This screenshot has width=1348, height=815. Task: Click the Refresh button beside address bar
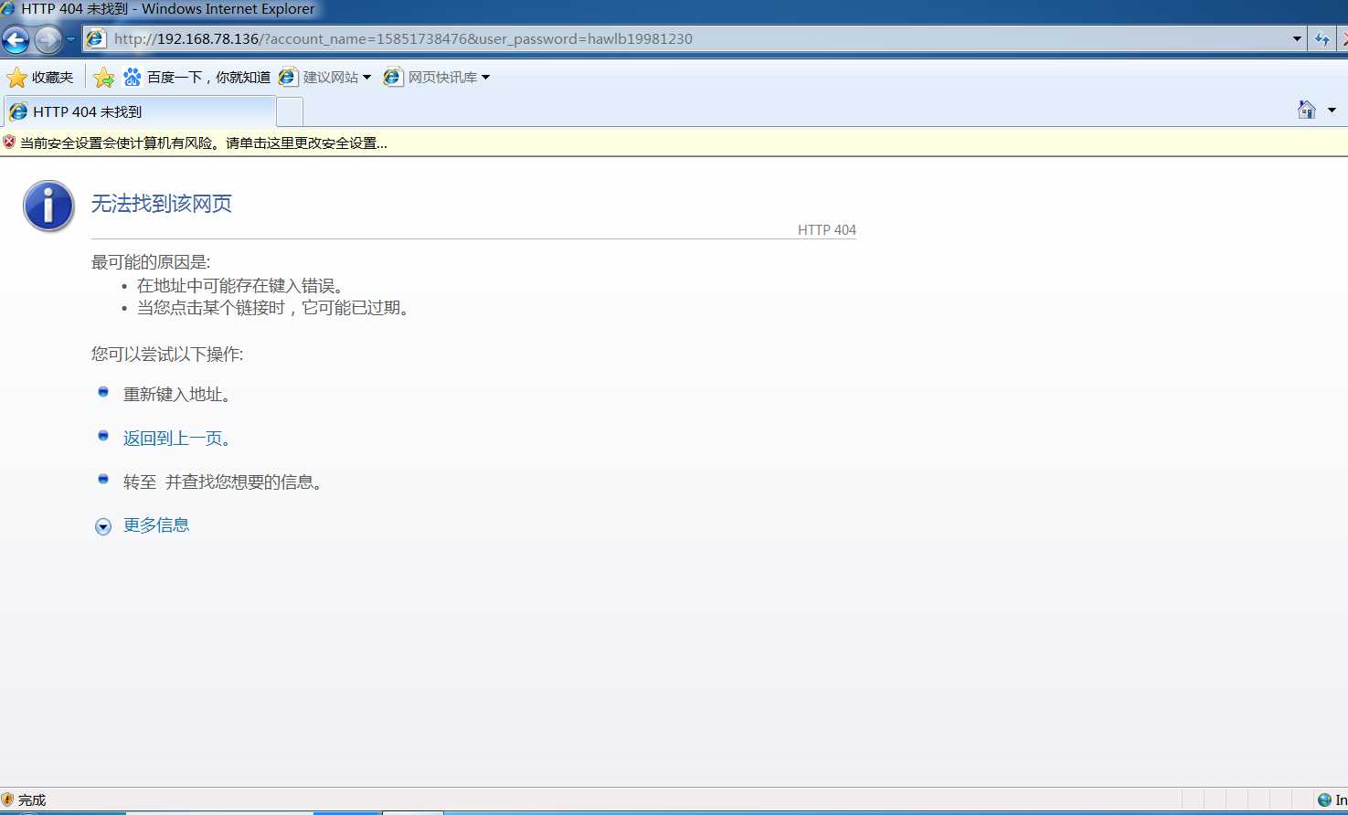pyautogui.click(x=1321, y=38)
